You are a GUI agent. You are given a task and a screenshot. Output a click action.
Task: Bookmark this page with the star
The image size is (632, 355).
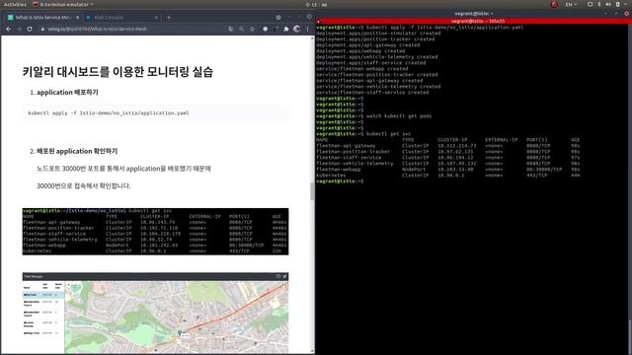252,29
